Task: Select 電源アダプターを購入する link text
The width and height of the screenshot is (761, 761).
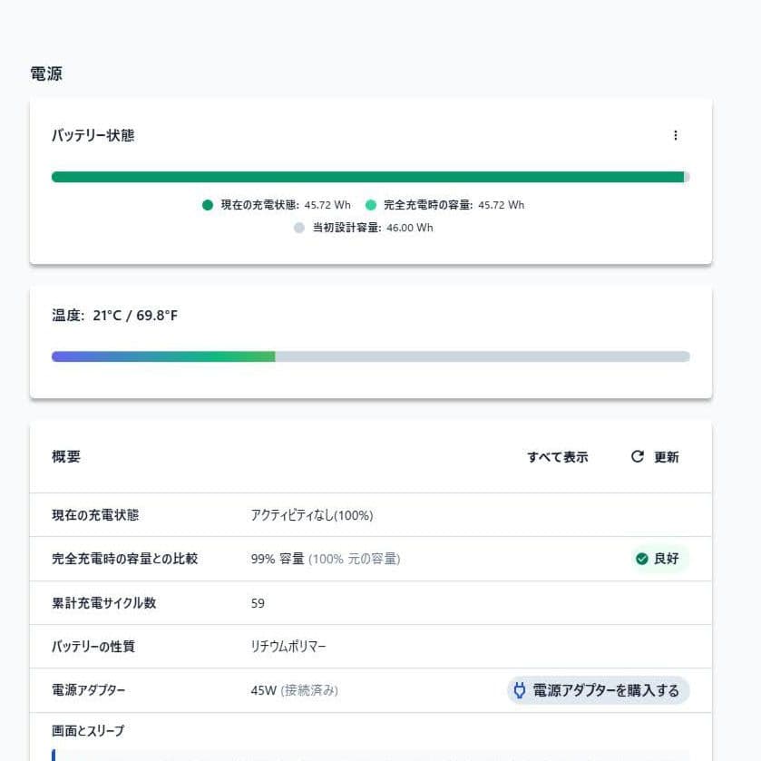Action: click(x=606, y=690)
